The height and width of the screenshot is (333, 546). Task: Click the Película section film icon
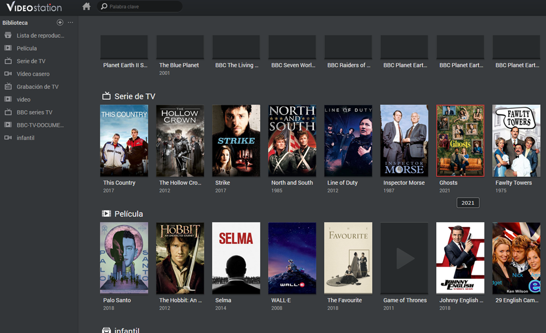click(106, 213)
